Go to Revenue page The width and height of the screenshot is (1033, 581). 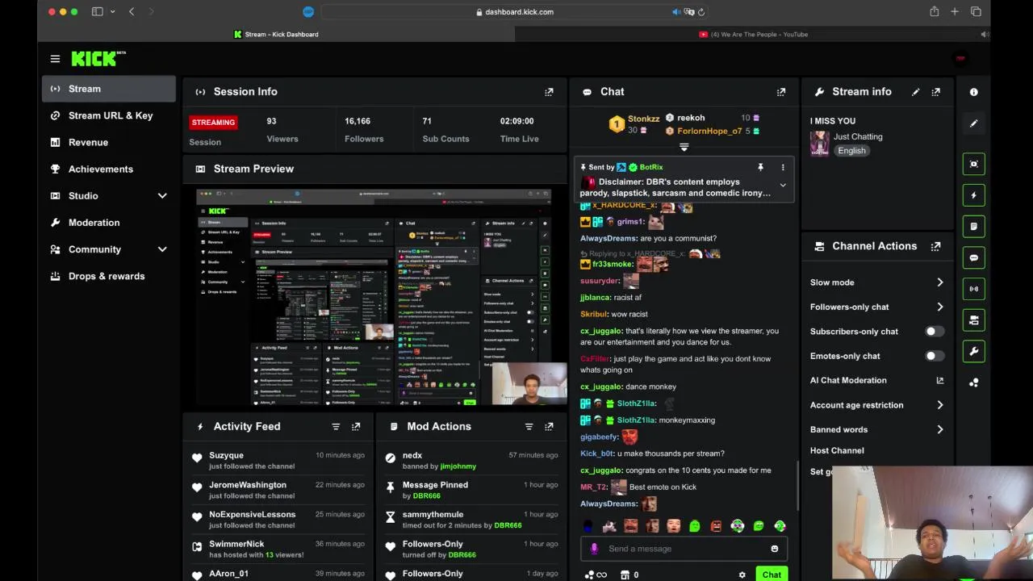point(109,142)
